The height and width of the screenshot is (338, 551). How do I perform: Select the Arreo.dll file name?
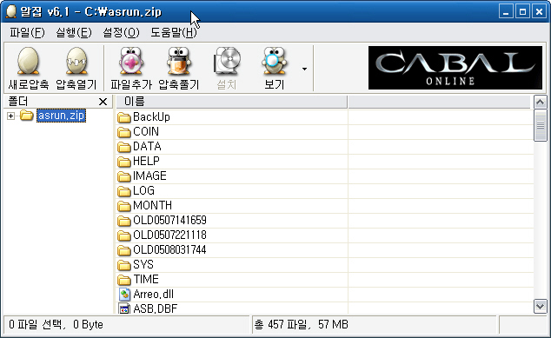click(154, 294)
